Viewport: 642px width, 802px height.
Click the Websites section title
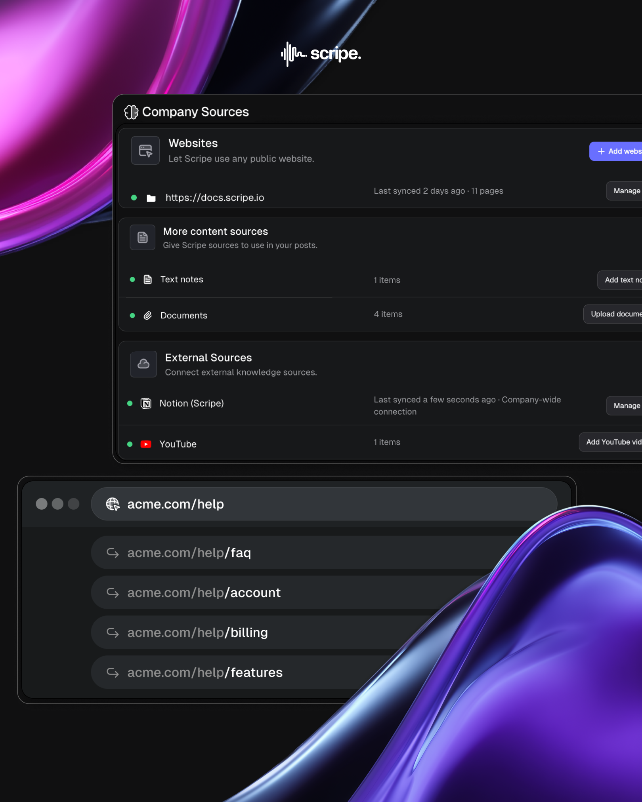point(193,143)
